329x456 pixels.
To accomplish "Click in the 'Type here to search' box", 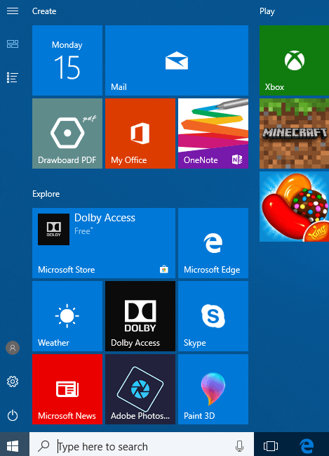I will 142,444.
